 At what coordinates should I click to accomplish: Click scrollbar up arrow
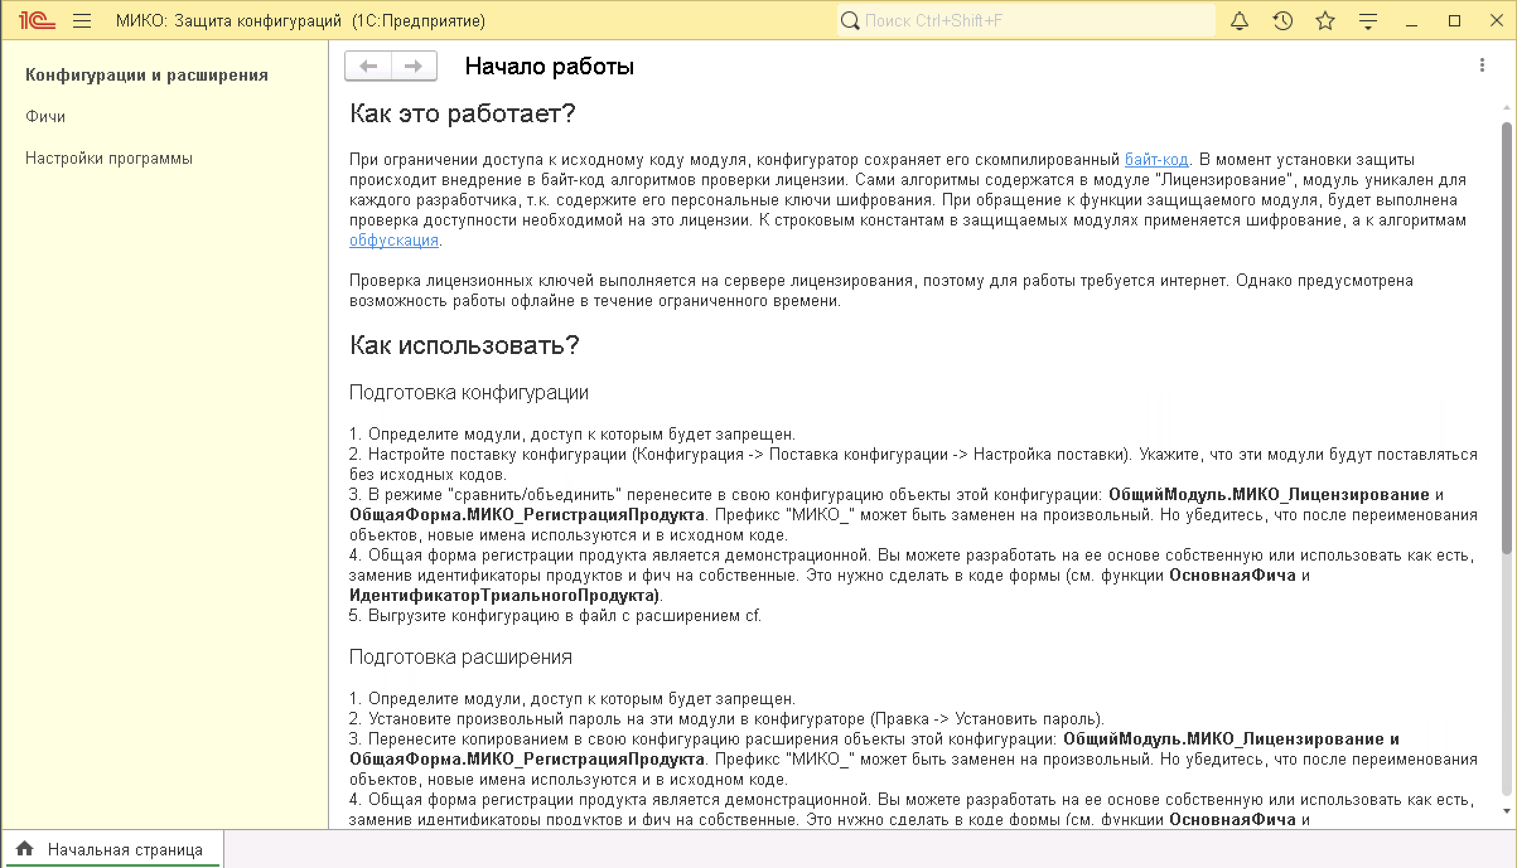(1507, 109)
